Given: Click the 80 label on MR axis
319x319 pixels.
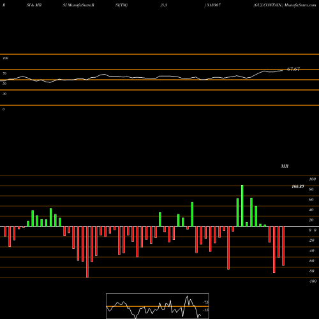Looking at the screenshot, I should pos(311,189).
